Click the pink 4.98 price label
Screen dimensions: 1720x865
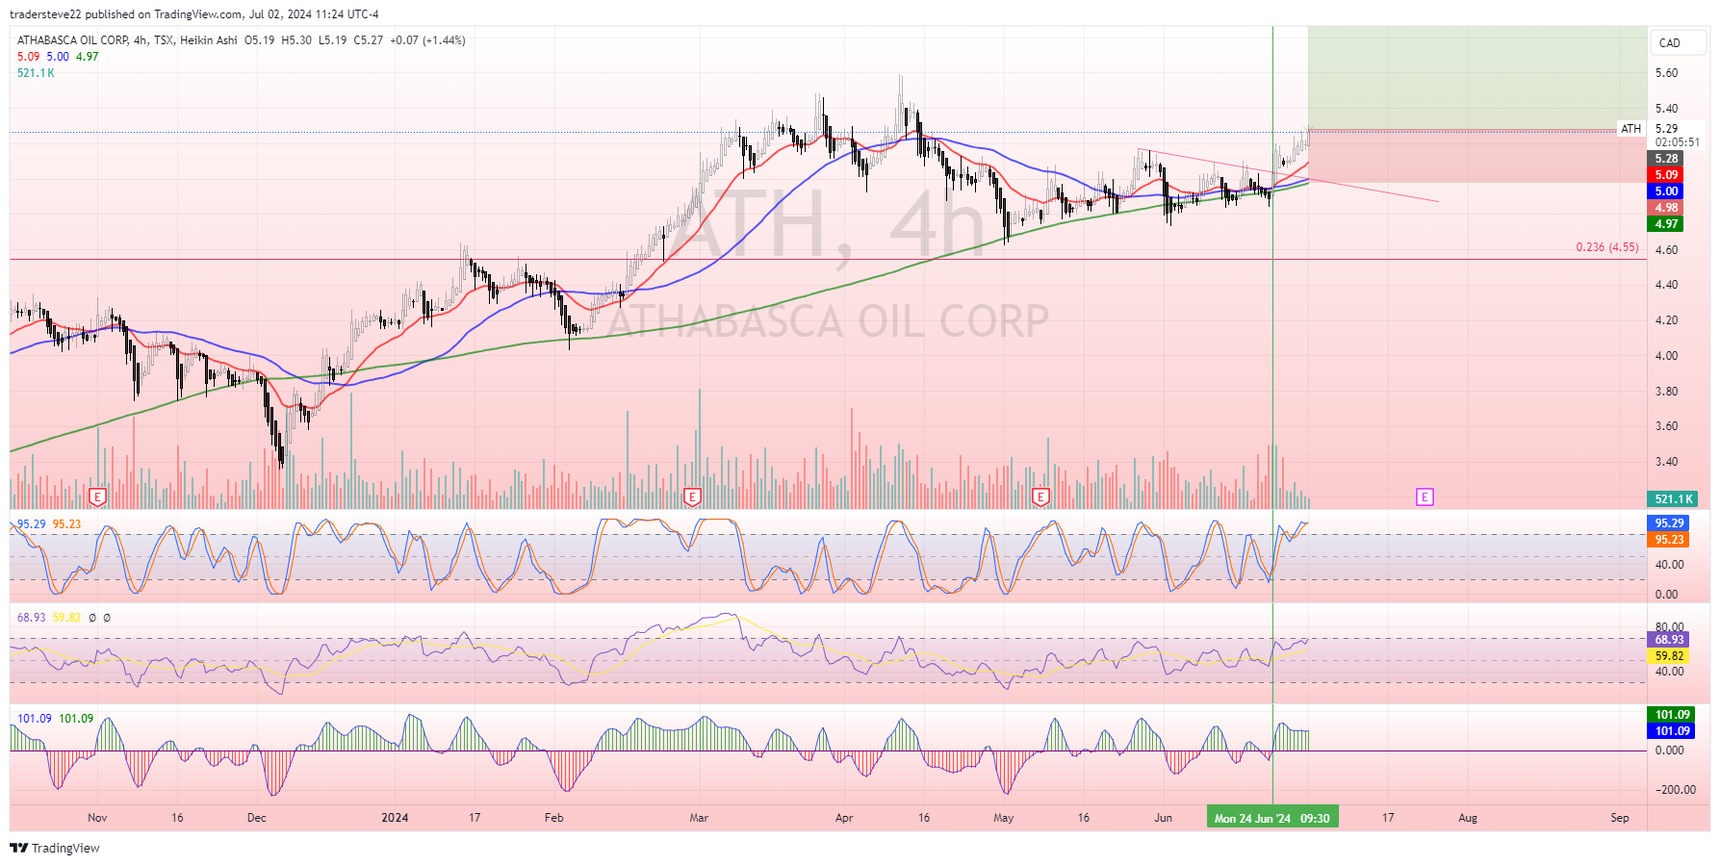1666,208
